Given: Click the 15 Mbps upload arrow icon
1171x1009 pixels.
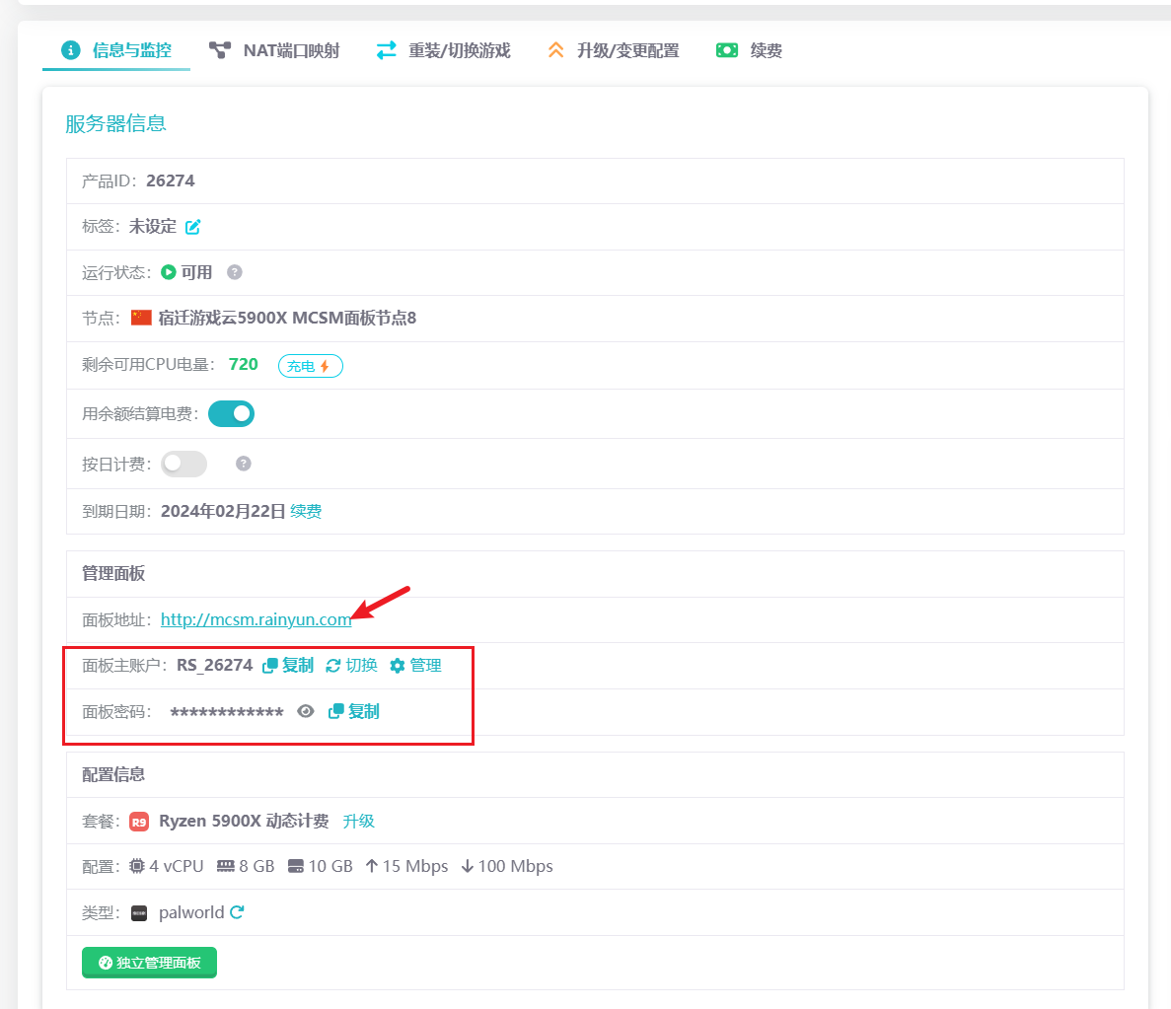Looking at the screenshot, I should (x=371, y=866).
